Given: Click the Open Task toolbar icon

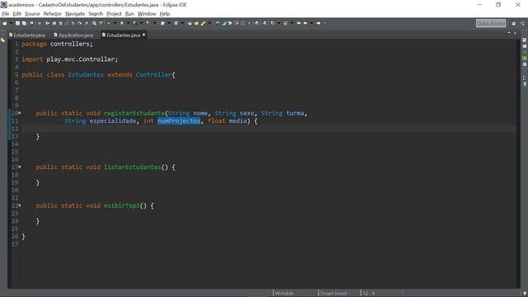Looking at the screenshot, I should pos(196,23).
